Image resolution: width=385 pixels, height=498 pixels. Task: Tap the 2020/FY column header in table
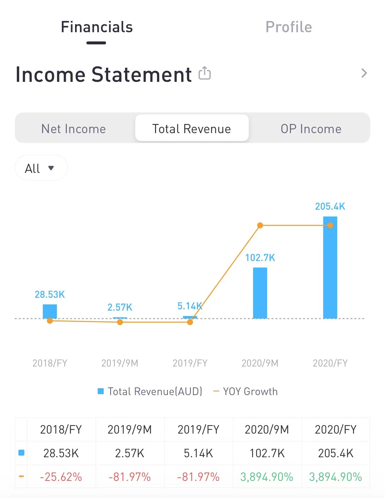click(x=336, y=429)
